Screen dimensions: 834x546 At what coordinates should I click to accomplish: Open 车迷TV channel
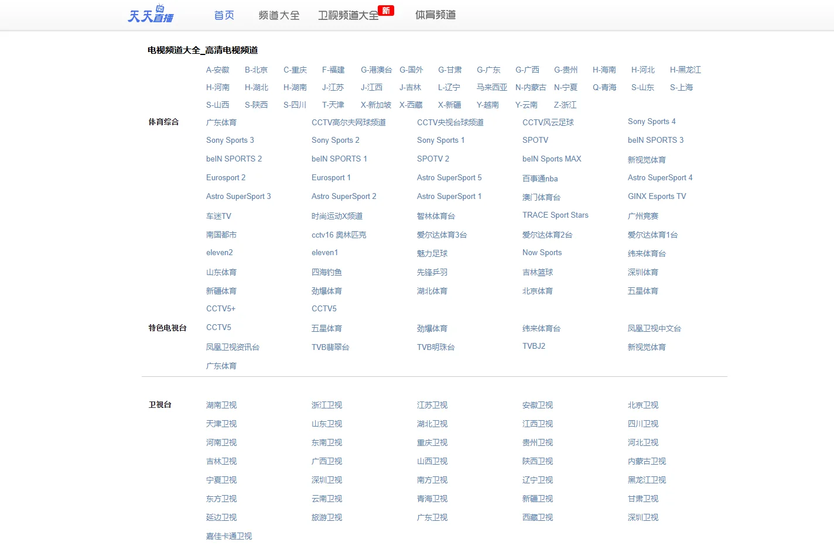point(219,216)
